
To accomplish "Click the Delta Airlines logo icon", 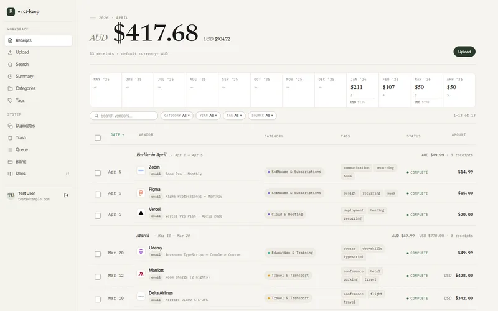I will click(x=141, y=297).
